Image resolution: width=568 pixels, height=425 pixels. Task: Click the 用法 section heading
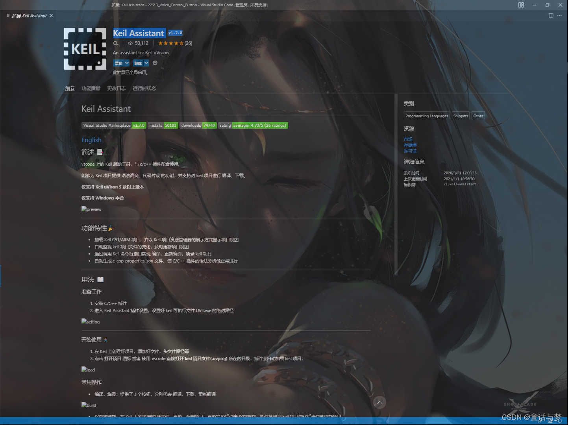pyautogui.click(x=93, y=279)
